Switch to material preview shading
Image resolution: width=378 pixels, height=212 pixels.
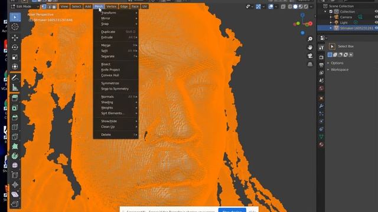301,6
